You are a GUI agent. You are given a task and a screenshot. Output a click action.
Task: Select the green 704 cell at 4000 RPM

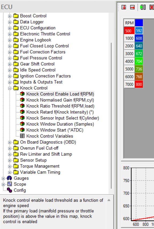pyautogui.click(x=139, y=61)
